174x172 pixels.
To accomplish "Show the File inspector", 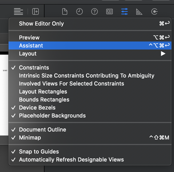I will [65, 11].
